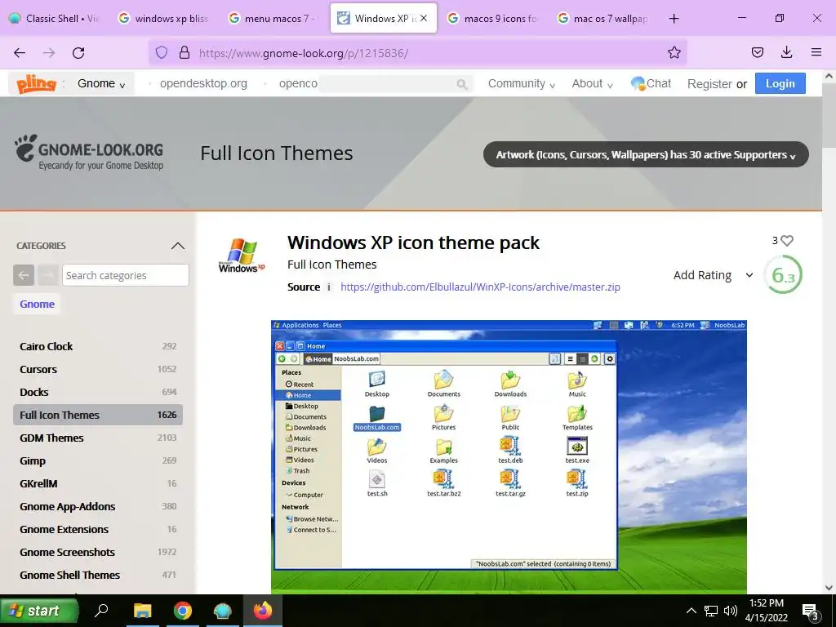The width and height of the screenshot is (836, 627).
Task: Open opendesktop.org link
Action: (203, 84)
